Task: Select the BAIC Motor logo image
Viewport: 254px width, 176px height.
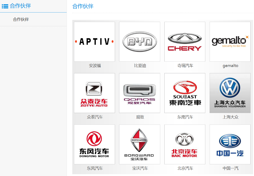Action: tap(185, 144)
